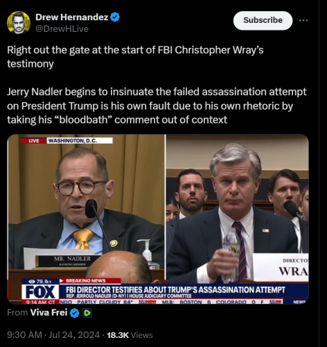The image size is (327, 347).
Task: Click the @DrewHLive handle
Action: (x=62, y=28)
